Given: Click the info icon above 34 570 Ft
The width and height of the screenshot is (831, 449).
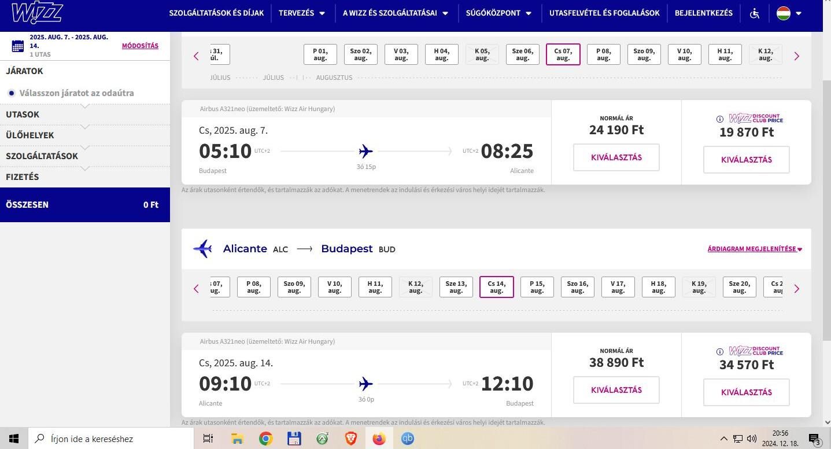Looking at the screenshot, I should pos(720,352).
